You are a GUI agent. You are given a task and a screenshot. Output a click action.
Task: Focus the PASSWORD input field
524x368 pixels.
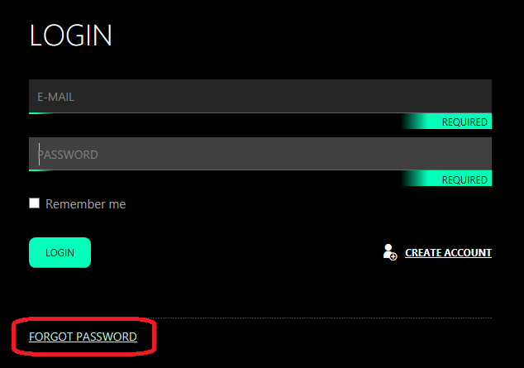point(260,154)
